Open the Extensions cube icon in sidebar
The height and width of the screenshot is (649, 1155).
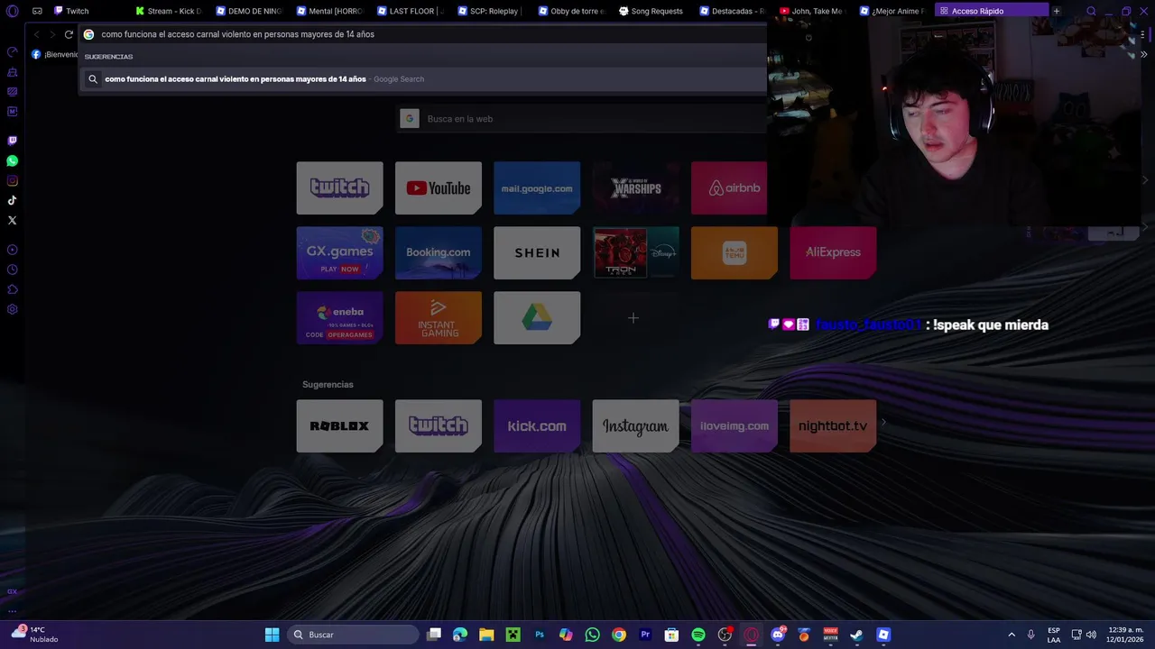[13, 289]
